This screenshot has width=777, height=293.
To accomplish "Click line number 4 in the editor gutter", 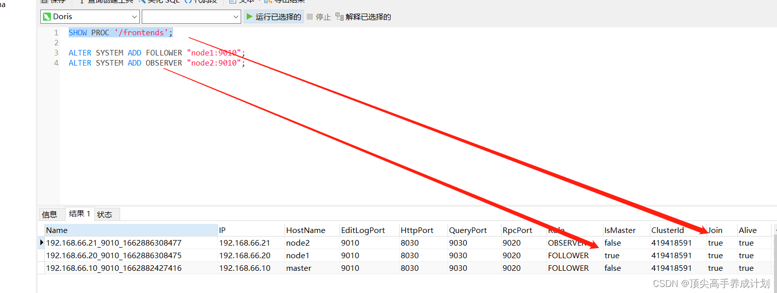I will click(56, 63).
